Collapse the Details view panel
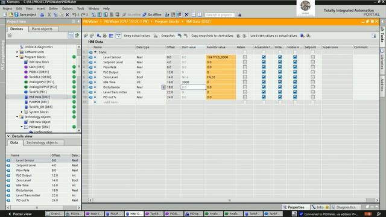Viewport: 386px width, 217px height. click(x=8, y=136)
